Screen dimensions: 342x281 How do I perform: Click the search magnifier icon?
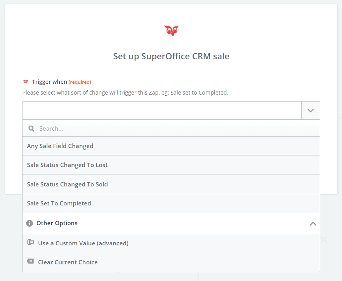click(x=31, y=128)
